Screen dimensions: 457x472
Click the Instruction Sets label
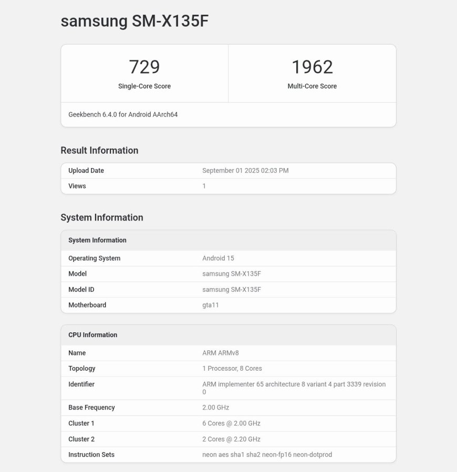[91, 455]
